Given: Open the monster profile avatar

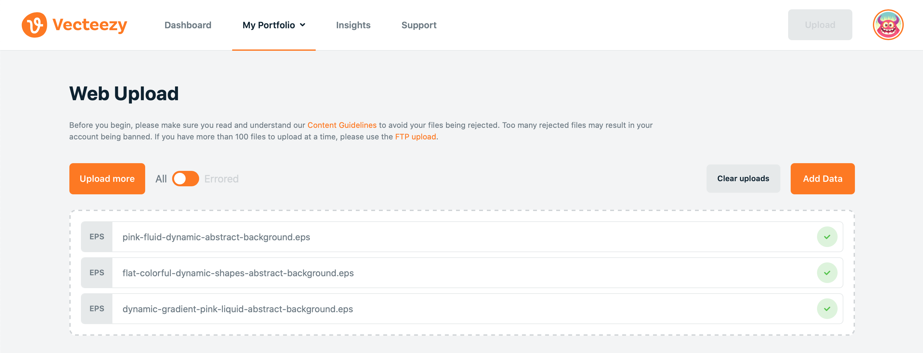Looking at the screenshot, I should 888,25.
